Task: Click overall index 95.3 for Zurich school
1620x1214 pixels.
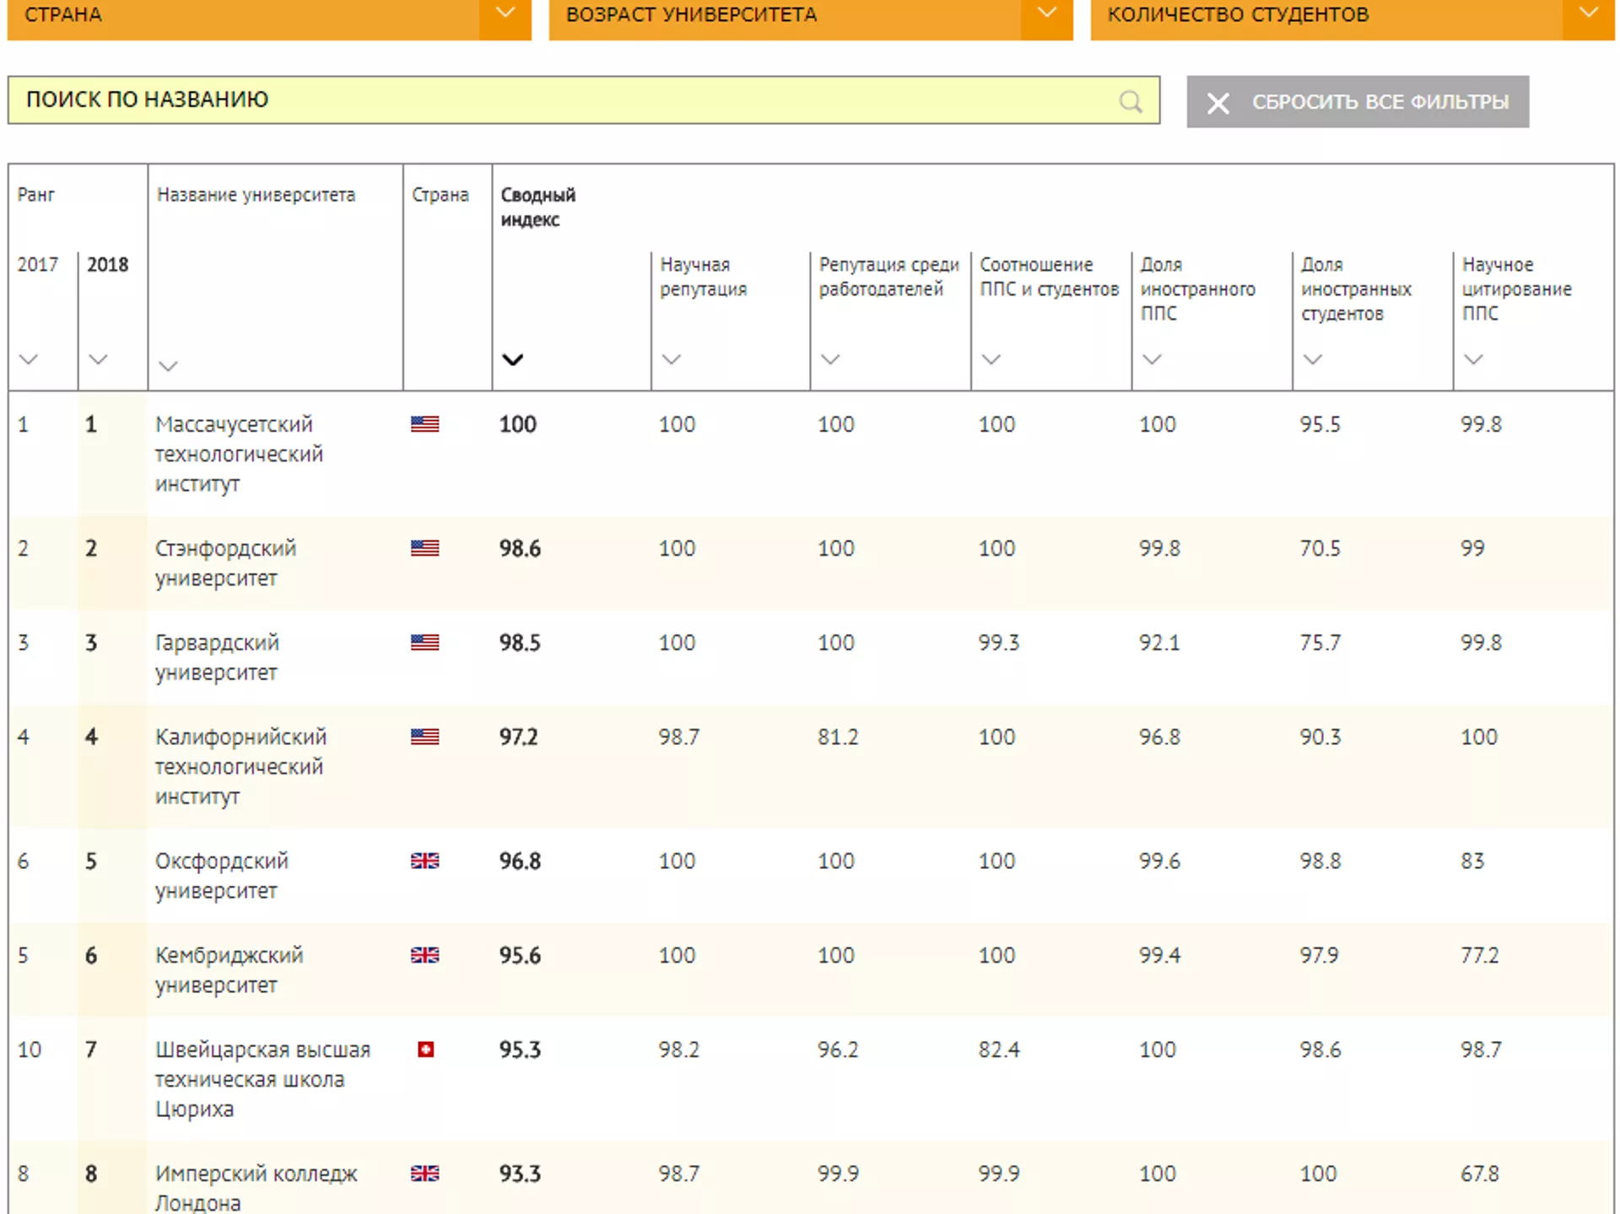Action: [x=520, y=1051]
